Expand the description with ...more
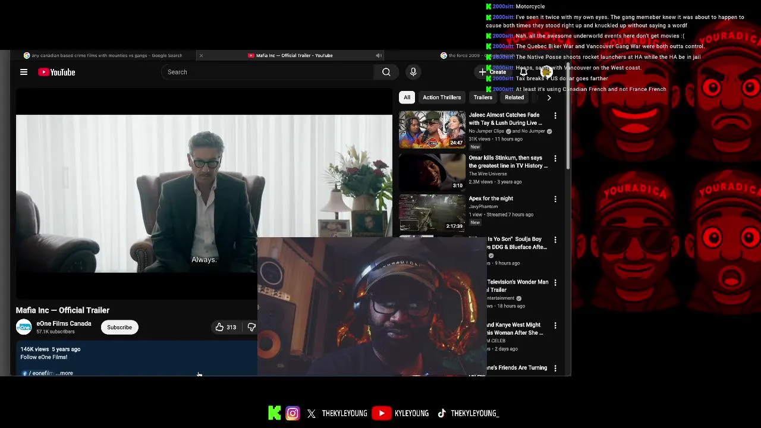 pos(64,373)
